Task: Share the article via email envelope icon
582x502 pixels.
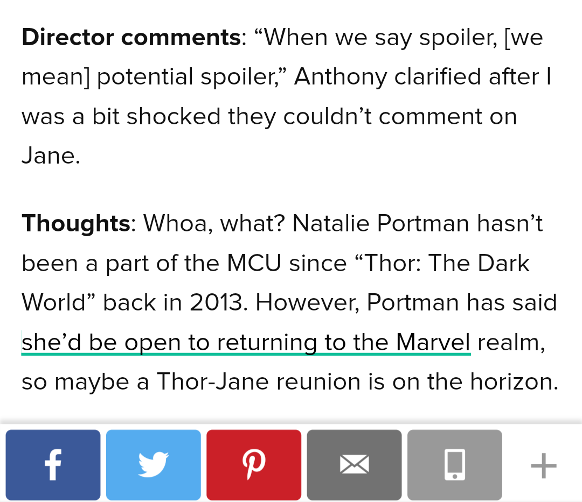Action: (x=354, y=465)
